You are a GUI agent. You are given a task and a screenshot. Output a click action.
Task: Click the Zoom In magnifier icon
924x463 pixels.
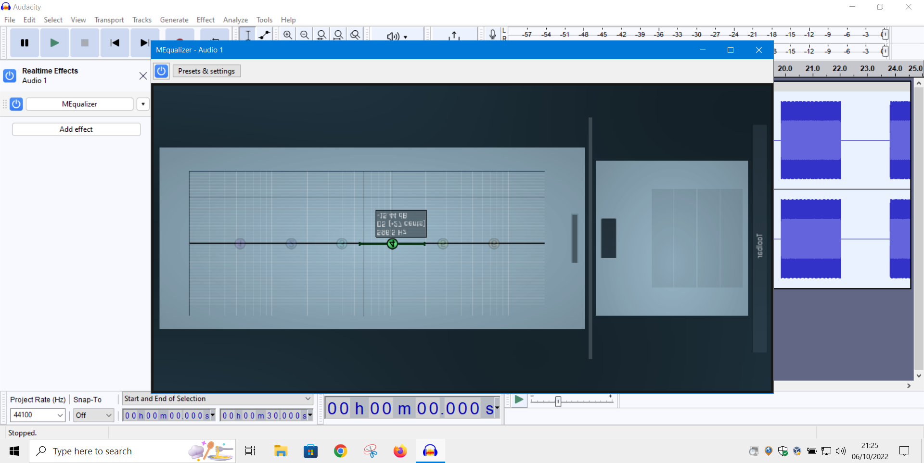[x=287, y=35]
